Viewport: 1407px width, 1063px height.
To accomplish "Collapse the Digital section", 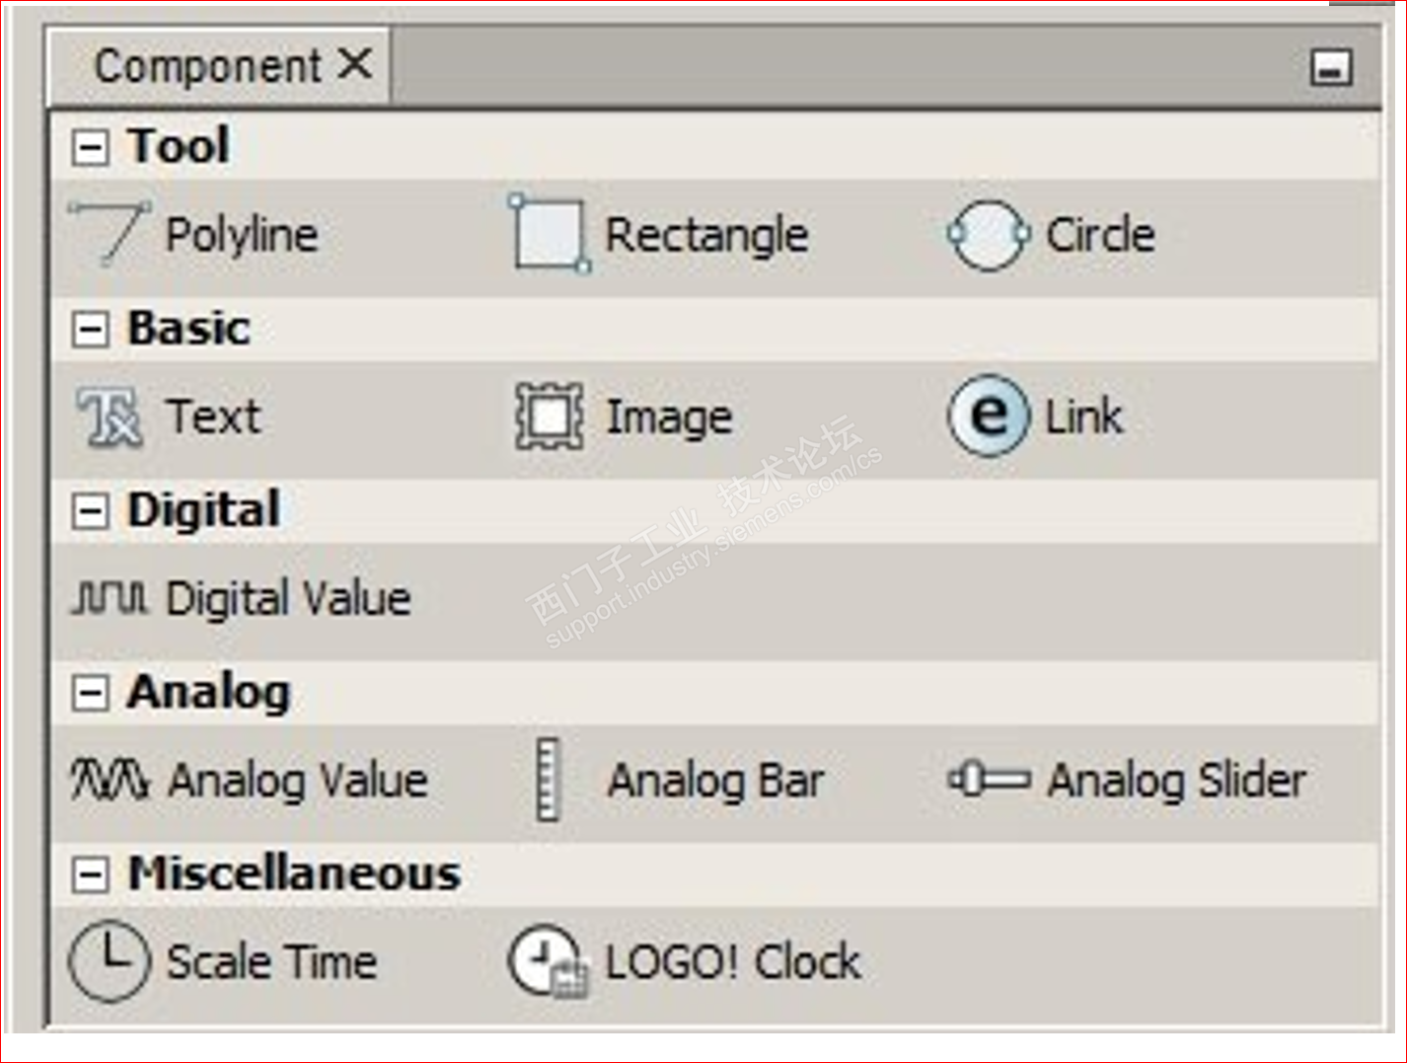I will pyautogui.click(x=90, y=511).
